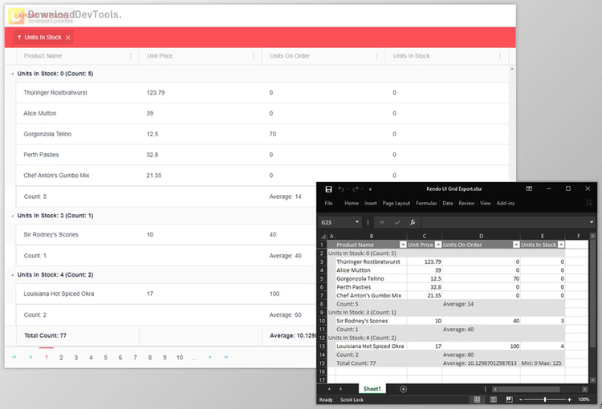Switch to the View ribbon tab
Image resolution: width=602 pixels, height=409 pixels.
pos(486,204)
